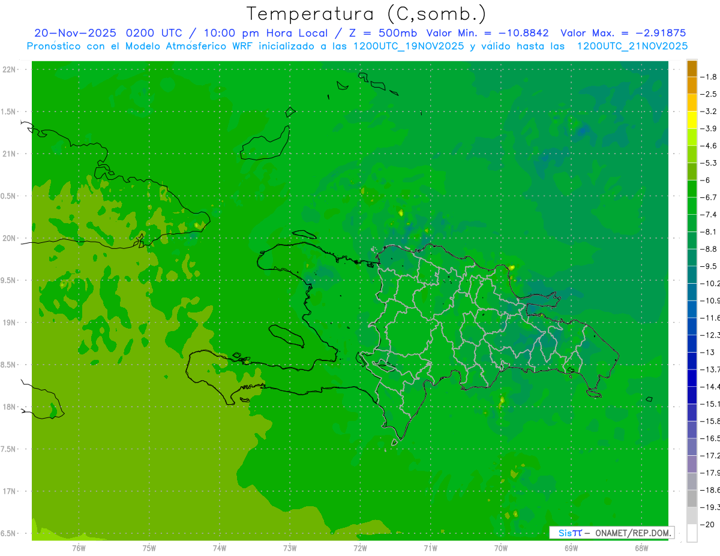
Task: Pick the deep blue swatch between -13.7 and -14.4
Action: coord(692,378)
